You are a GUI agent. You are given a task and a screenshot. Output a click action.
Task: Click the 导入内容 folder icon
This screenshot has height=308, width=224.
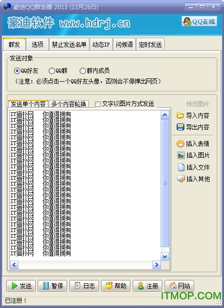point(180,116)
